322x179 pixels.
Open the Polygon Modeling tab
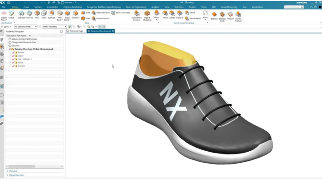pyautogui.click(x=73, y=7)
